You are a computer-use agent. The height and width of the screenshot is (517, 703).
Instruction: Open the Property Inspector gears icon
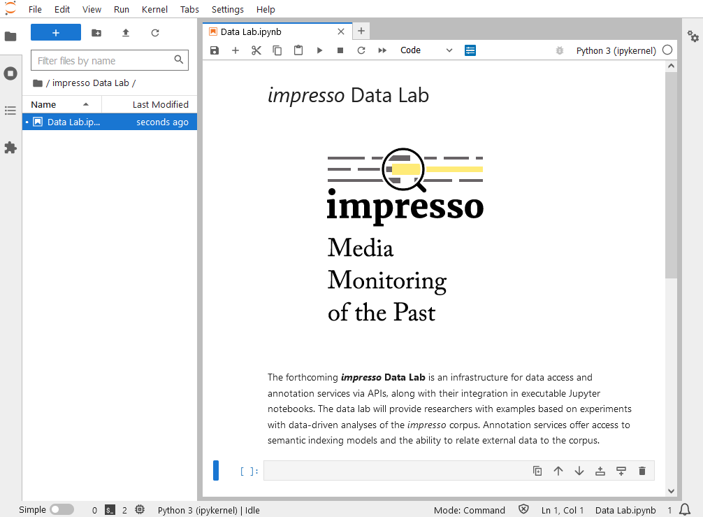693,36
